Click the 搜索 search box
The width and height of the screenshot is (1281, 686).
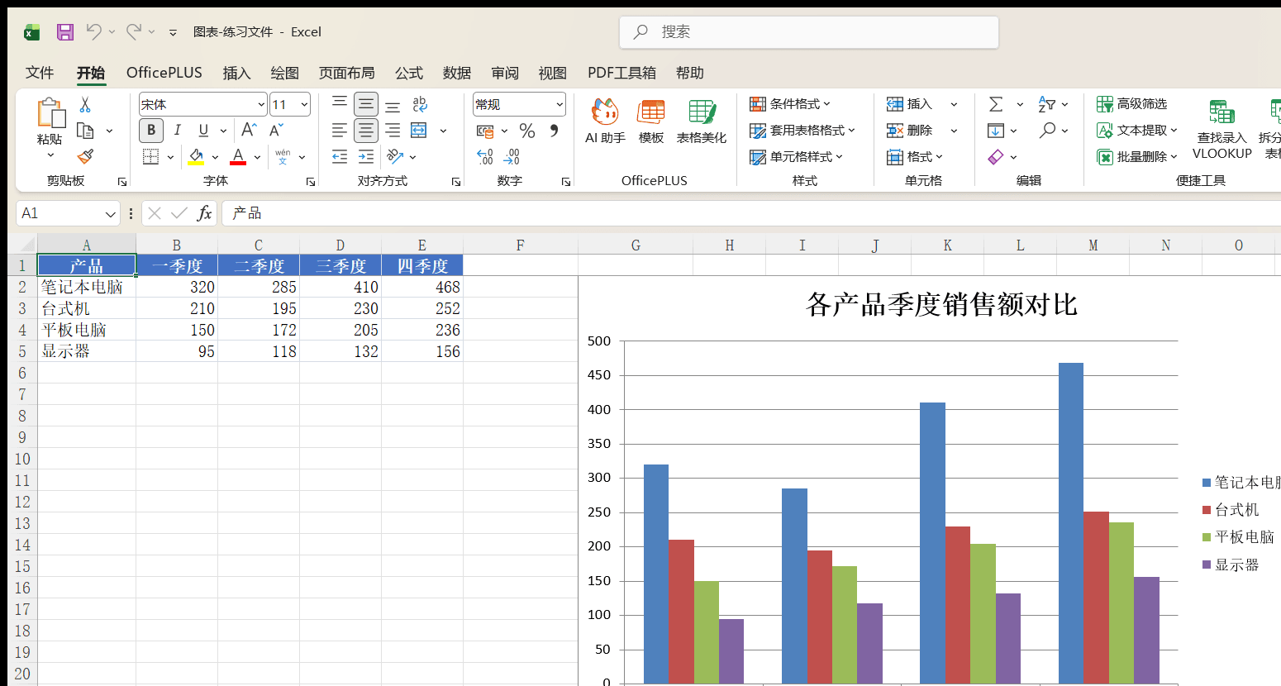point(809,32)
